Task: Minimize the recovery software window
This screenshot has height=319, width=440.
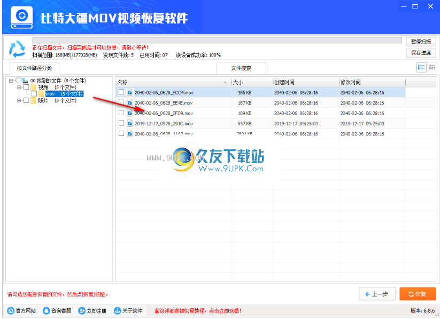Action: pyautogui.click(x=404, y=6)
